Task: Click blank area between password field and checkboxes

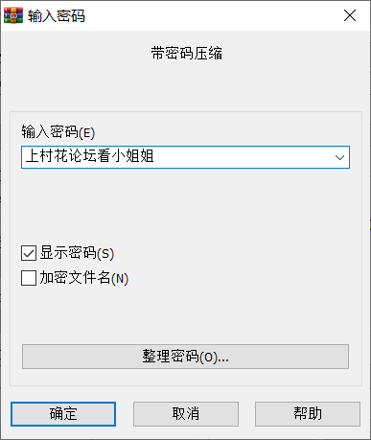Action: 185,206
